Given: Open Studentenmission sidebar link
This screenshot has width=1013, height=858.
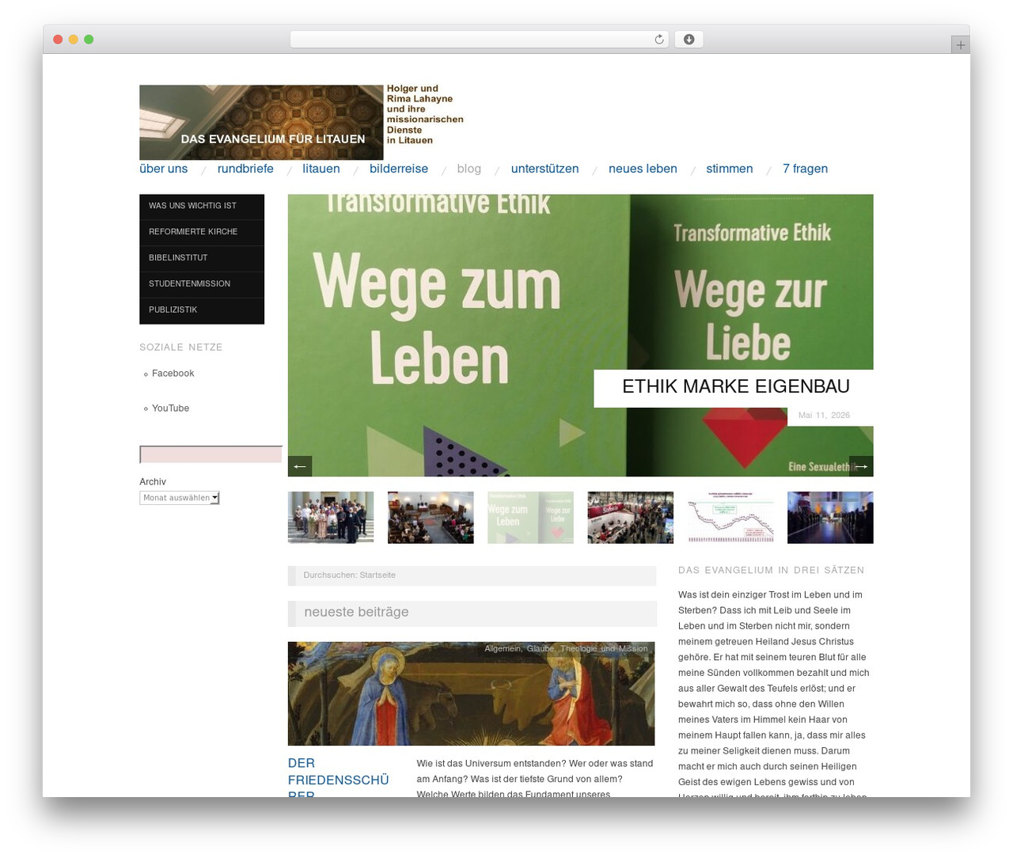Looking at the screenshot, I should pyautogui.click(x=202, y=284).
